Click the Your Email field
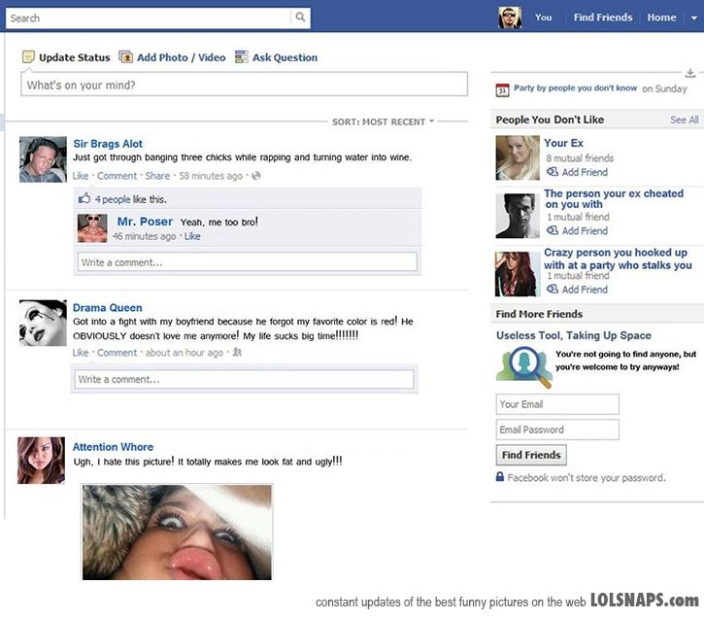The width and height of the screenshot is (704, 619). (x=557, y=404)
